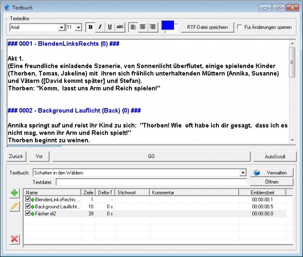Viewport: 303px width, 257px height.
Task: Toggle strikethrough text formatting
Action: pyautogui.click(x=120, y=27)
